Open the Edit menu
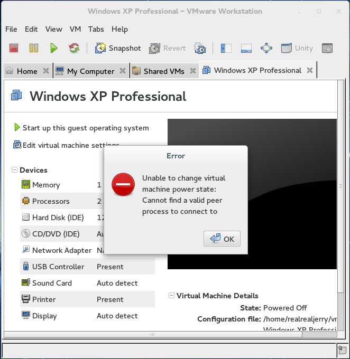This screenshot has width=350, height=359. click(31, 30)
